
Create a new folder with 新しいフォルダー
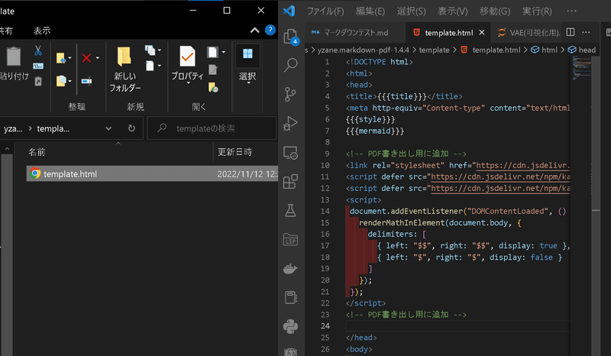pos(124,69)
